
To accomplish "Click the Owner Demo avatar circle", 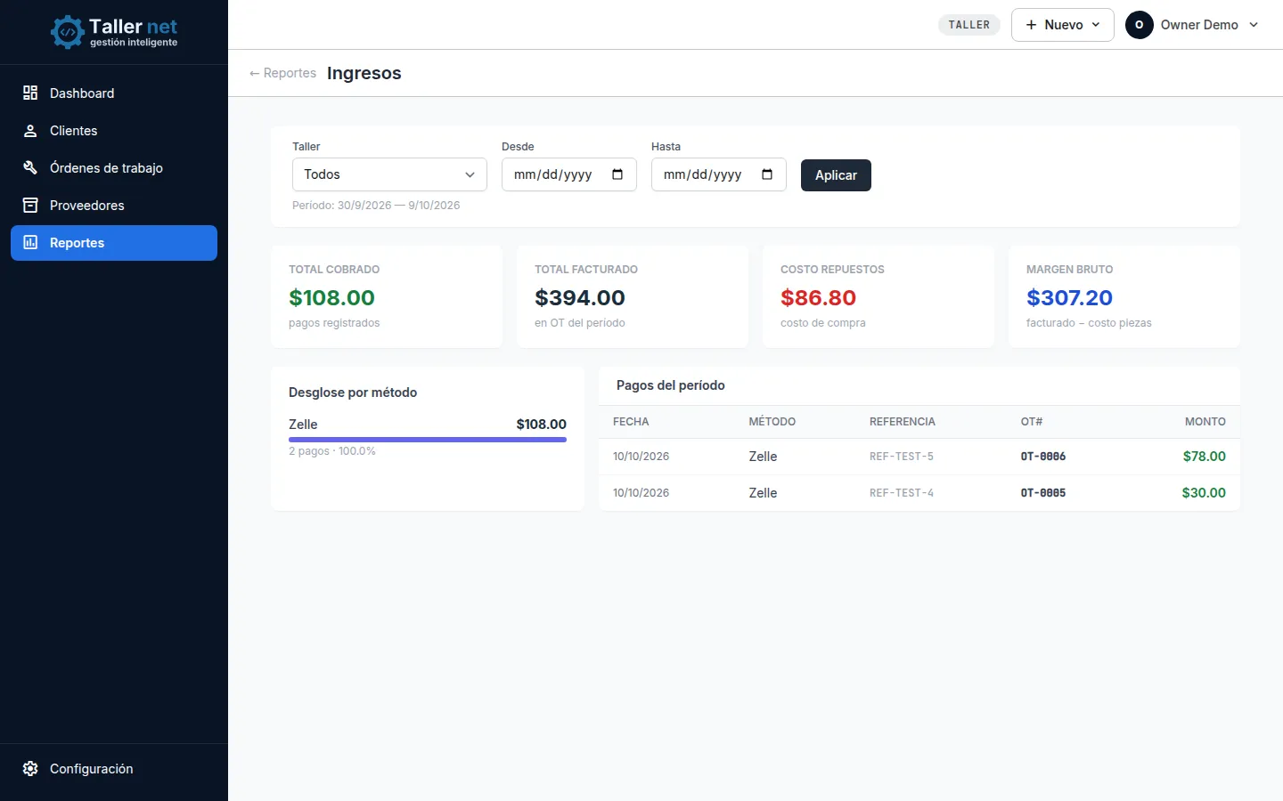I will tap(1140, 25).
